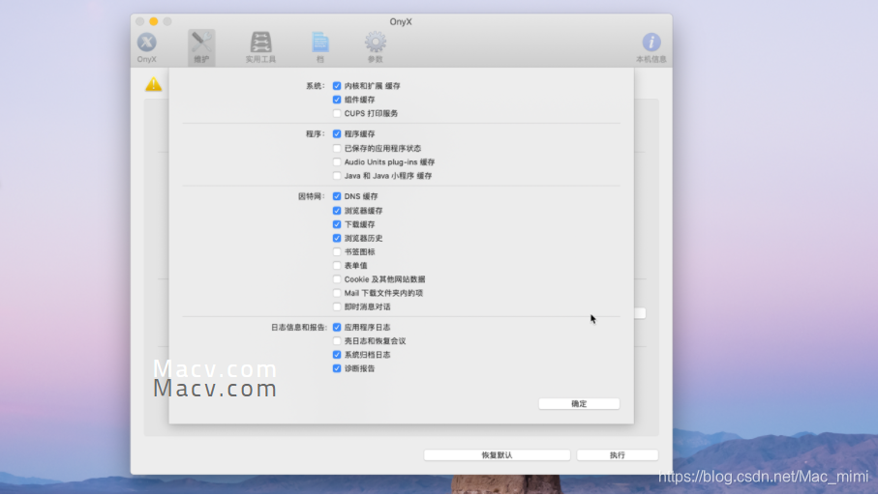Uncheck DNS 缓存 checkbox
878x495 pixels.
tap(337, 196)
